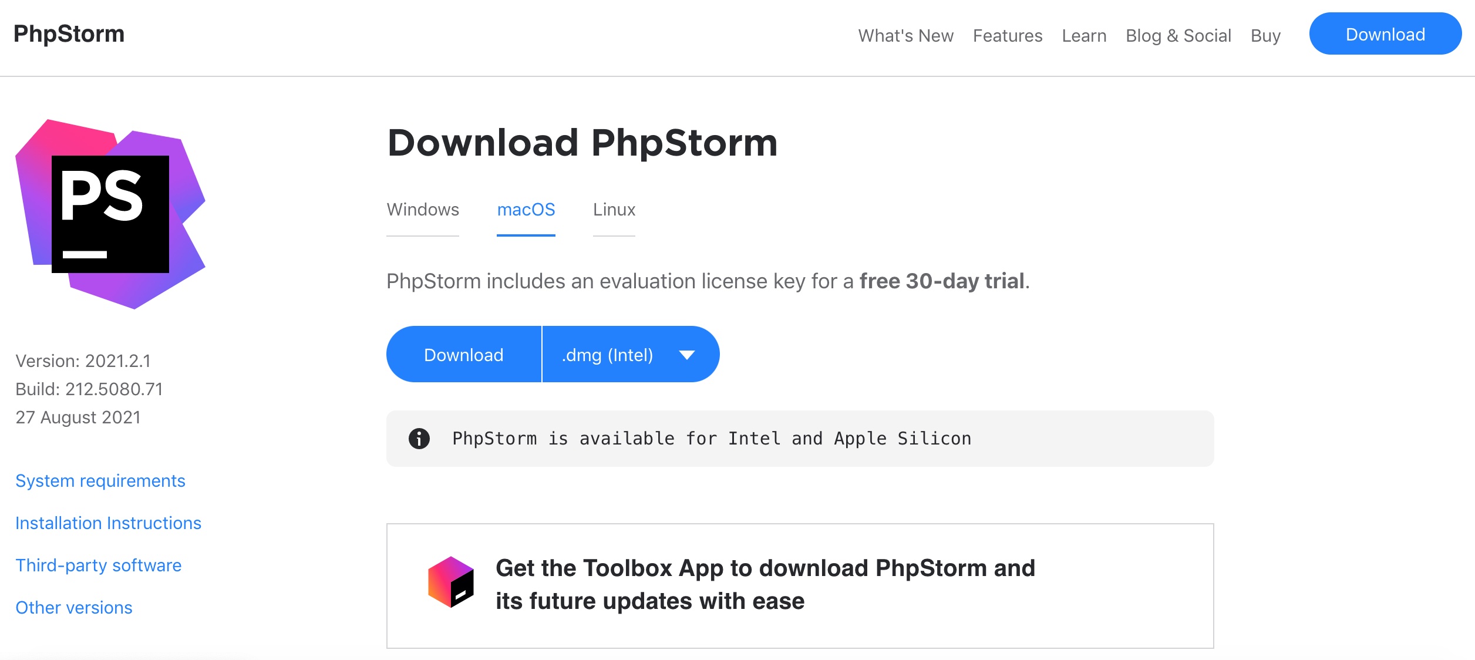The width and height of the screenshot is (1475, 660).
Task: Open Installation Instructions link
Action: tap(108, 522)
